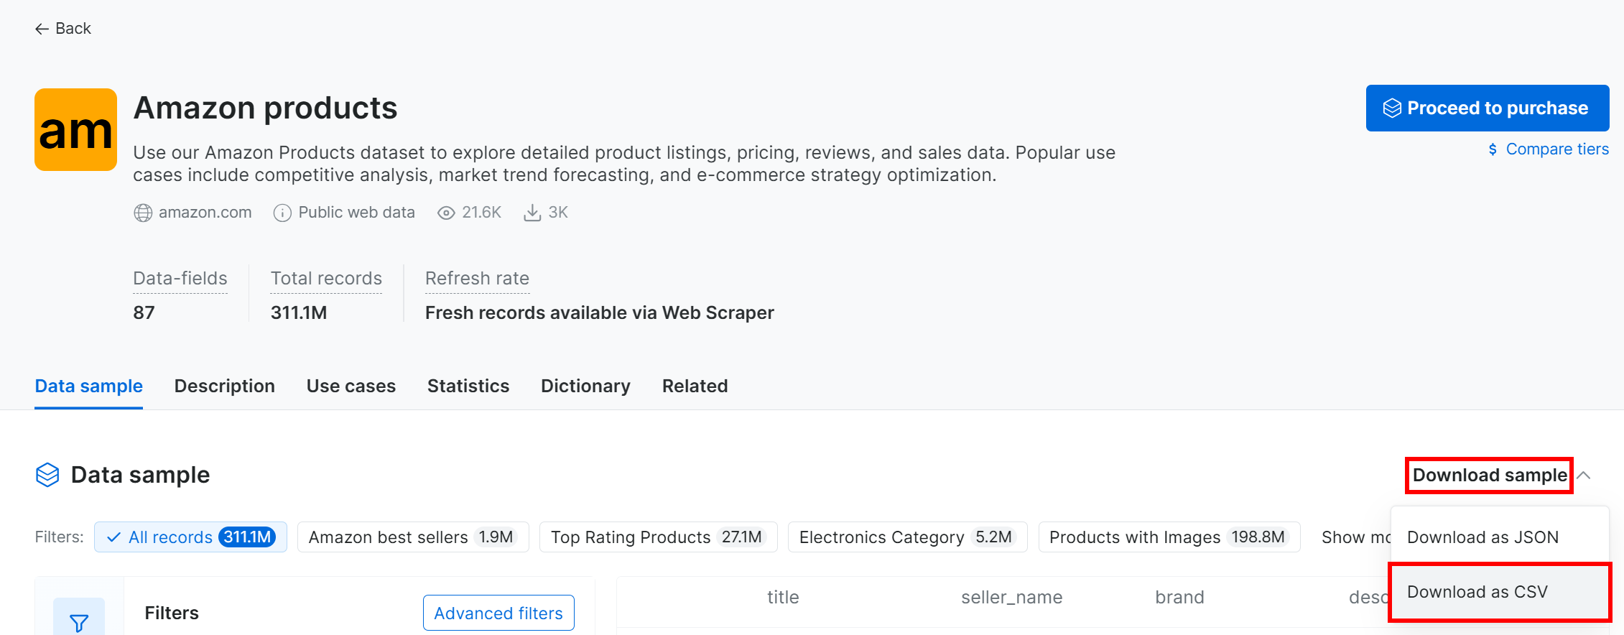This screenshot has height=635, width=1624.
Task: Select the Electronics Category filter chip
Action: (907, 537)
